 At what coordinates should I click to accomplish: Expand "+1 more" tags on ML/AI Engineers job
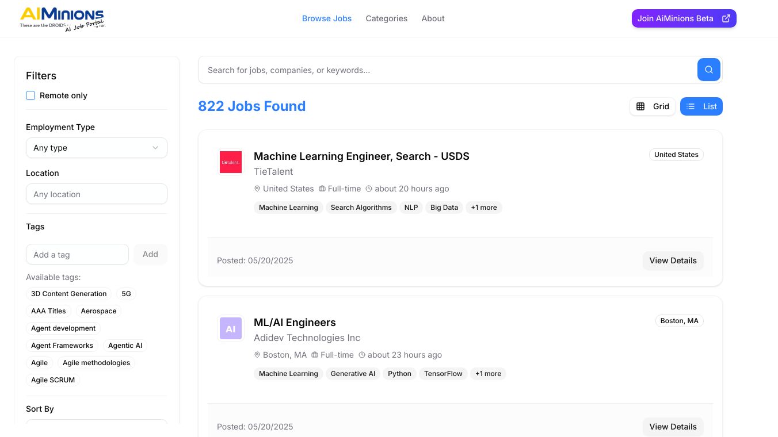pyautogui.click(x=488, y=374)
